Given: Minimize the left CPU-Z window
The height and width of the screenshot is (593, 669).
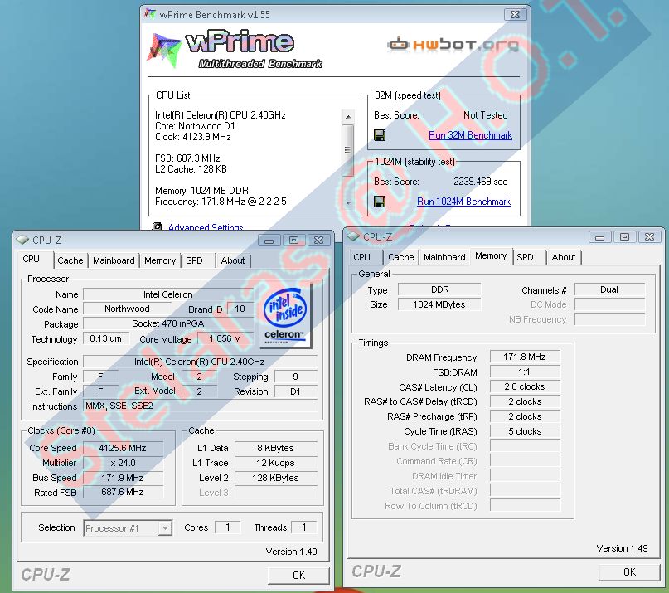Looking at the screenshot, I should click(269, 241).
